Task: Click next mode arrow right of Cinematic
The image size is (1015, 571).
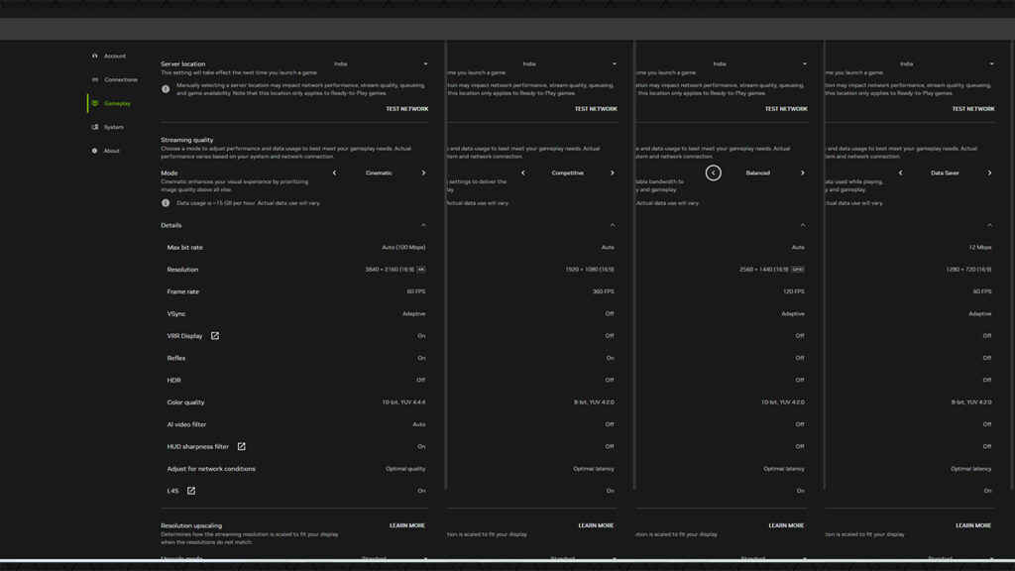Action: [423, 173]
